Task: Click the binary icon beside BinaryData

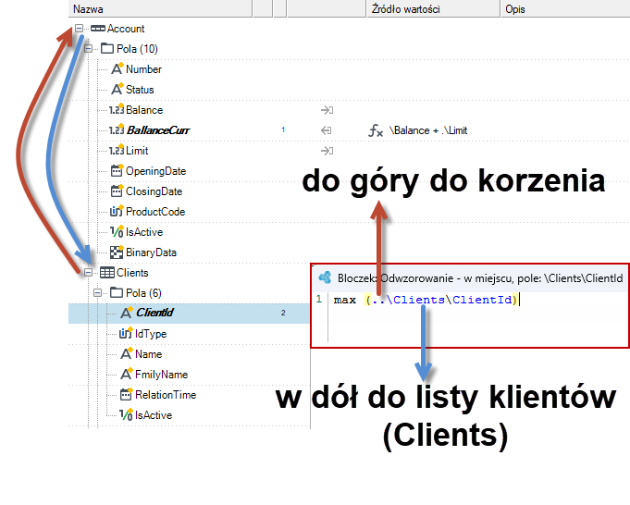Action: click(117, 252)
